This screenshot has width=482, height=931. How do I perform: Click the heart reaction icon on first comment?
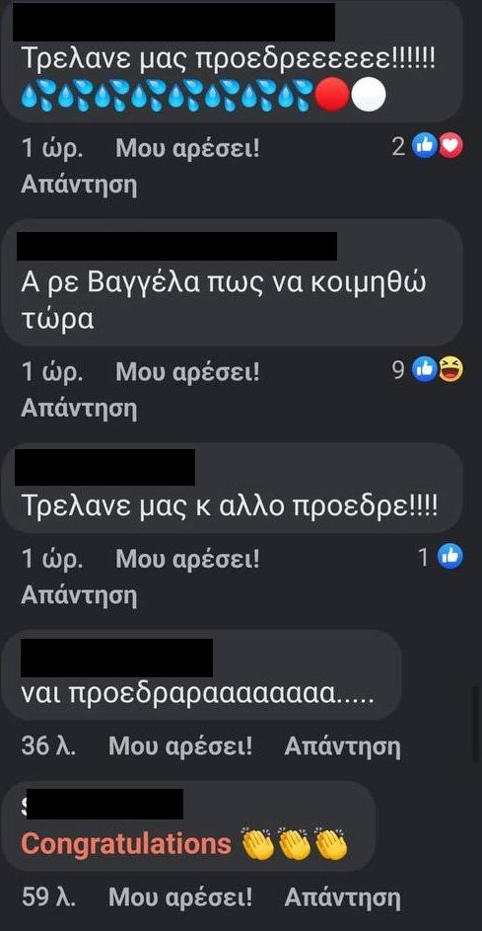450,145
